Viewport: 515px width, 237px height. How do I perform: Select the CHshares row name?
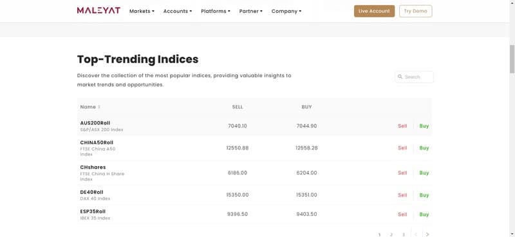pyautogui.click(x=93, y=167)
